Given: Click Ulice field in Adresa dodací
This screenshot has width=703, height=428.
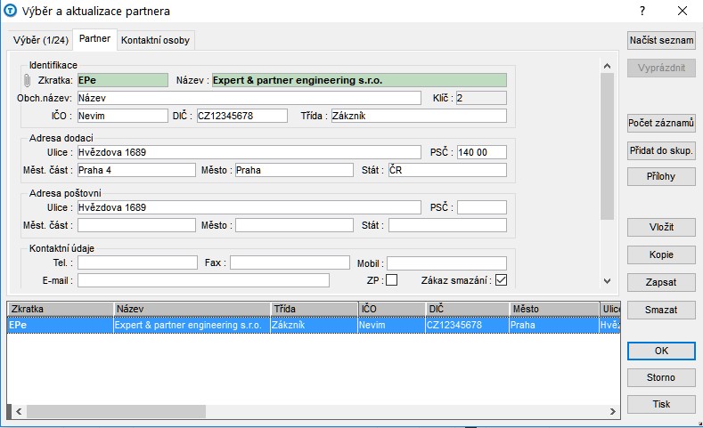Looking at the screenshot, I should click(x=249, y=152).
